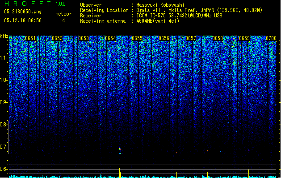281x178 pixels.
Task: Click the tallest yellow power spike below the 0654 echo
Action: 120,173
